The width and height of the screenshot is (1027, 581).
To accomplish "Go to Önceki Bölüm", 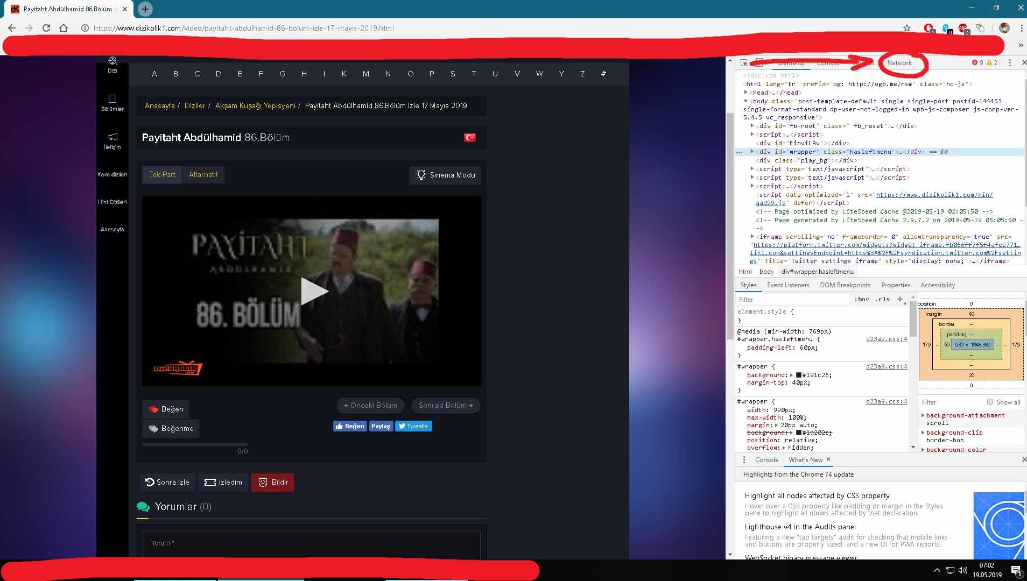I will (x=370, y=405).
